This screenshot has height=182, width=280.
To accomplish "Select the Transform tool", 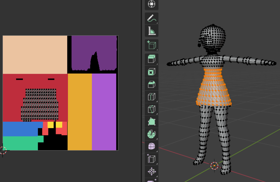I will click(151, 4).
